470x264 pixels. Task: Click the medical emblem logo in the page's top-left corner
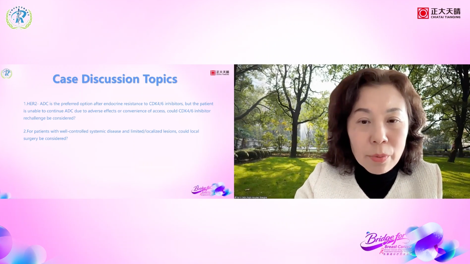[19, 17]
